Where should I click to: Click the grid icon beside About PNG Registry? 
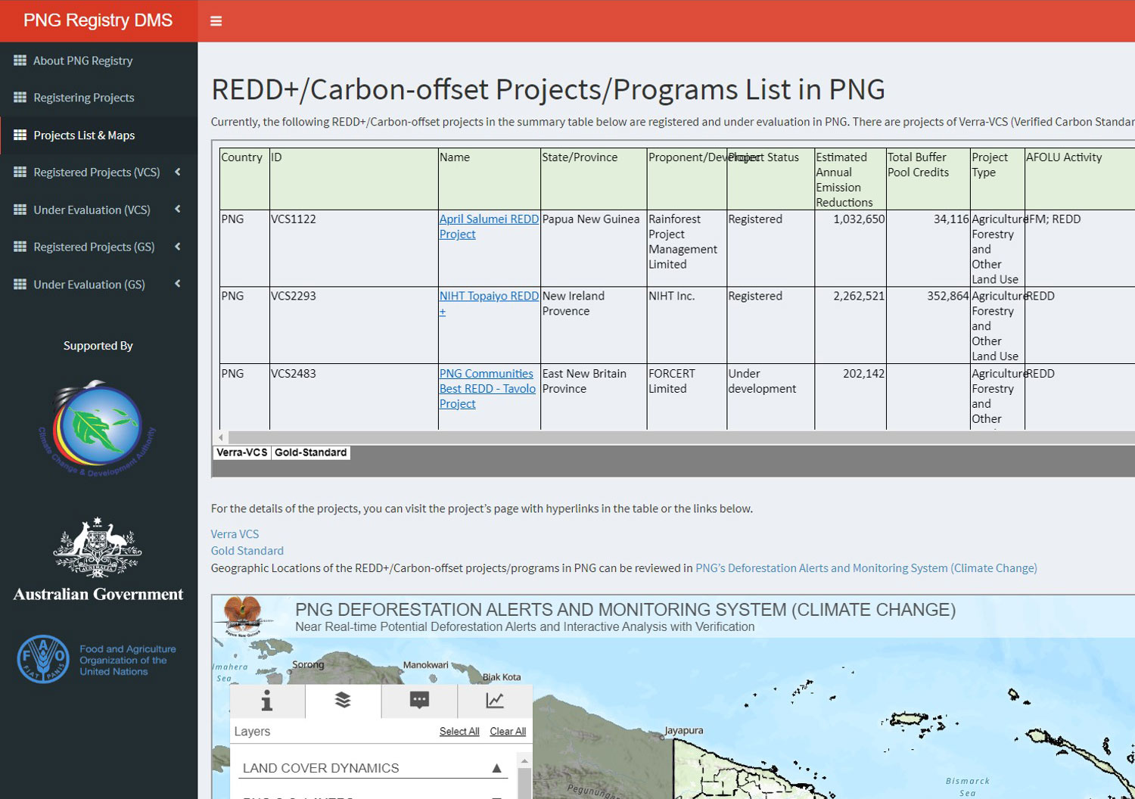(20, 61)
